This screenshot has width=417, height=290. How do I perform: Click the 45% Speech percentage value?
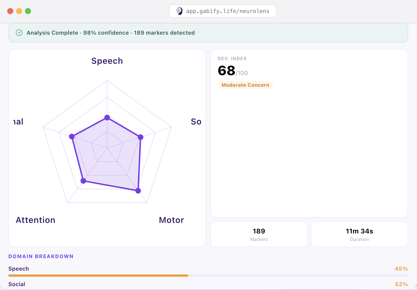[x=401, y=269]
